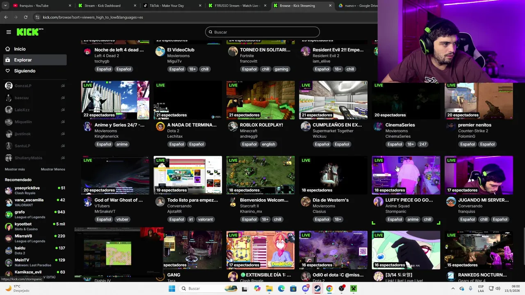This screenshot has height=295, width=525.
Task: Open recommended channel vane_escamilla
Action: click(x=34, y=202)
